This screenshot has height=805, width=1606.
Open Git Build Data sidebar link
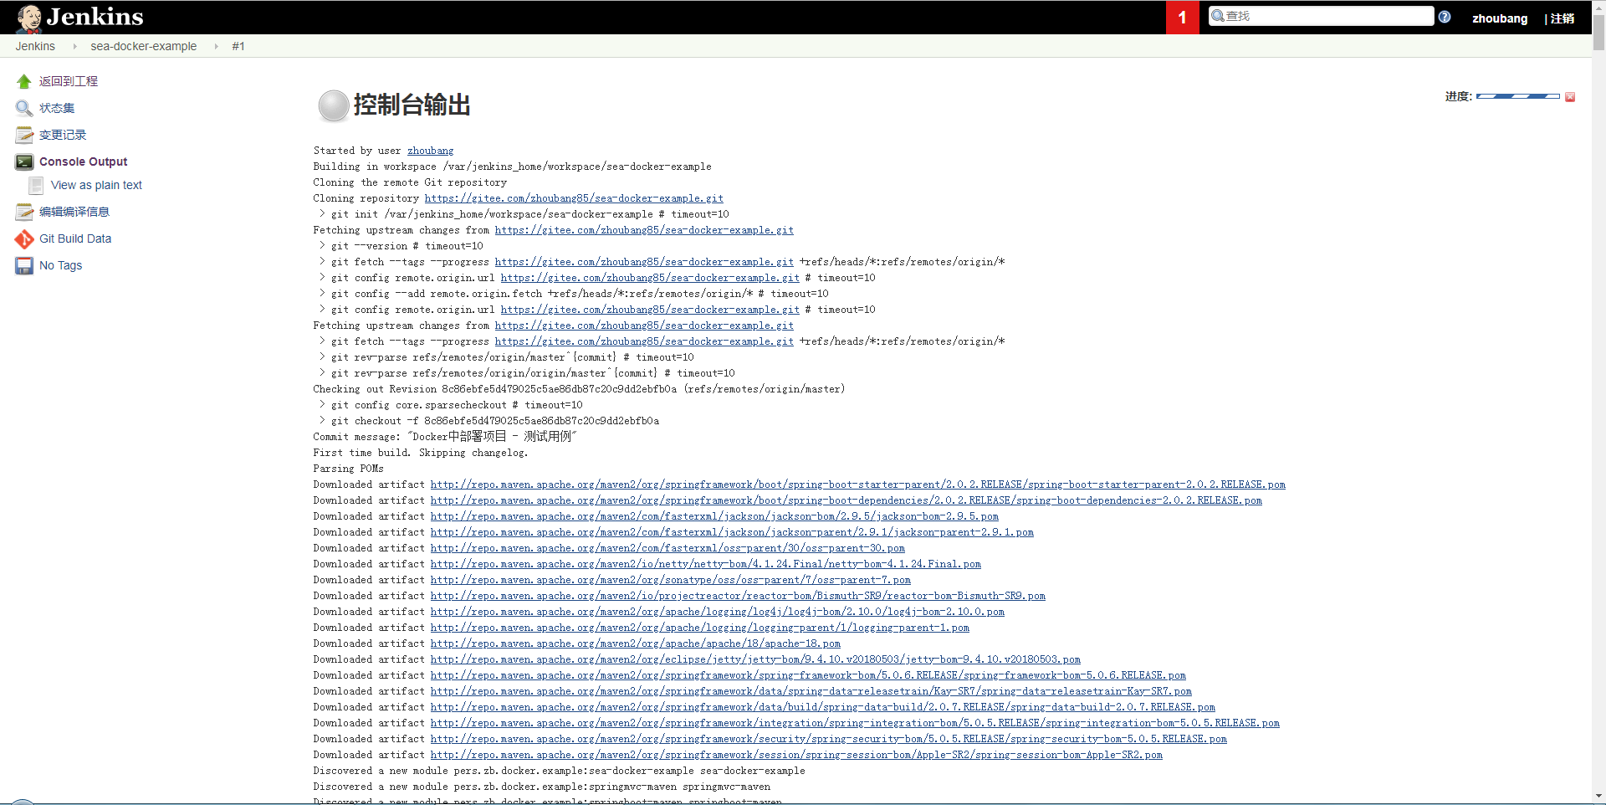pyautogui.click(x=75, y=238)
